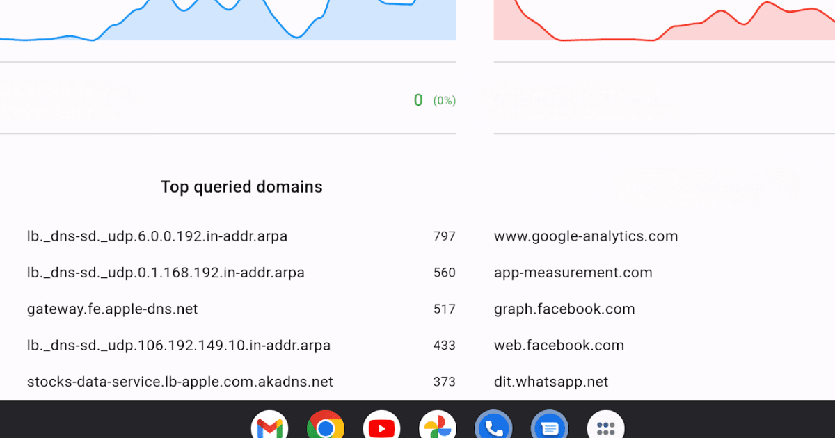This screenshot has width=835, height=438.
Task: Select the dit.whatsapp.net domain
Action: [551, 381]
